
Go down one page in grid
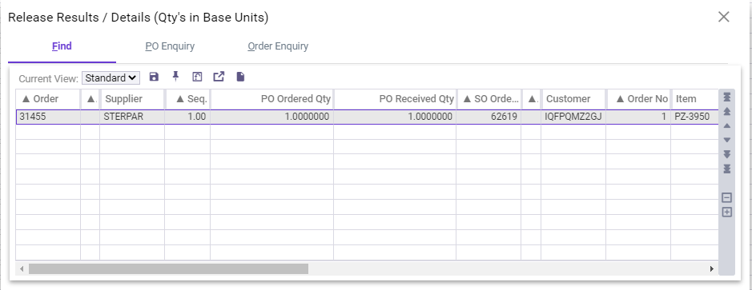(726, 154)
